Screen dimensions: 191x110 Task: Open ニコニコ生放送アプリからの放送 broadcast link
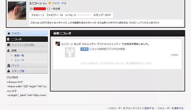pos(107,49)
